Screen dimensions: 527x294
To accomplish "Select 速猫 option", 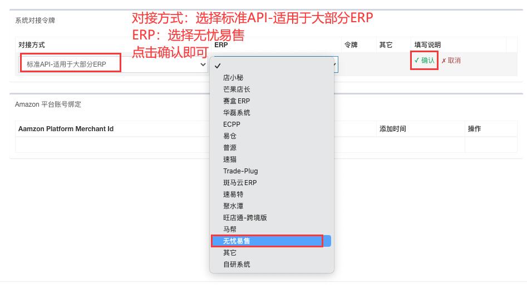I will 272,160.
